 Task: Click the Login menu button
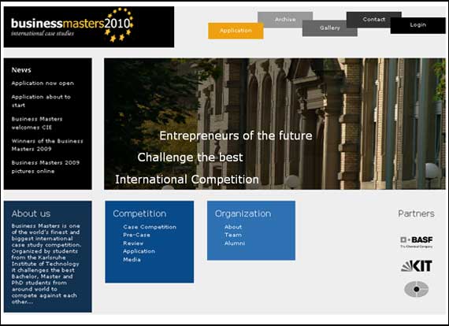(418, 25)
